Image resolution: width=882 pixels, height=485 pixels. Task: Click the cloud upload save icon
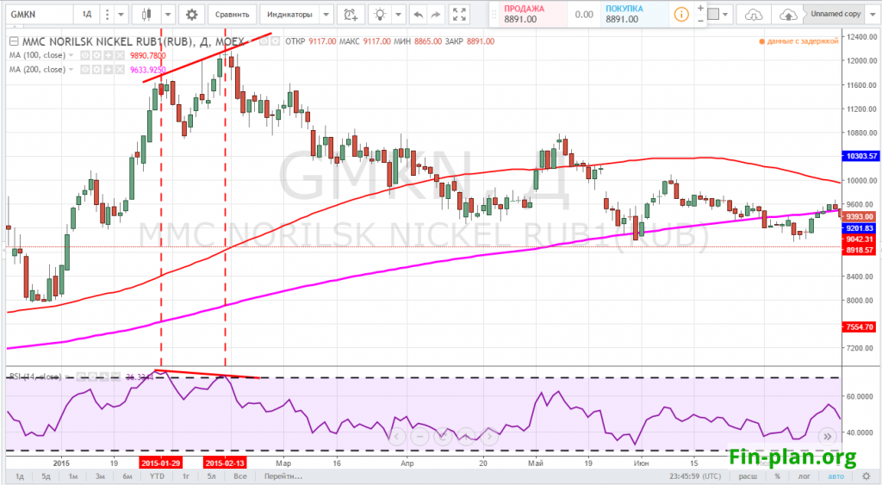(787, 15)
